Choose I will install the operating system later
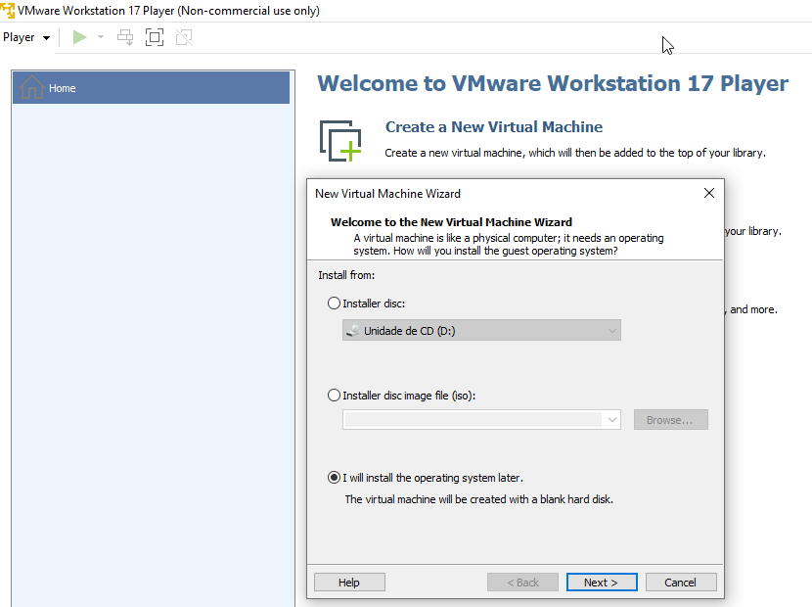This screenshot has width=812, height=607. click(x=334, y=478)
